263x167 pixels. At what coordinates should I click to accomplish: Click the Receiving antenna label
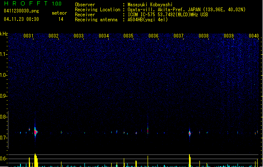[96, 20]
